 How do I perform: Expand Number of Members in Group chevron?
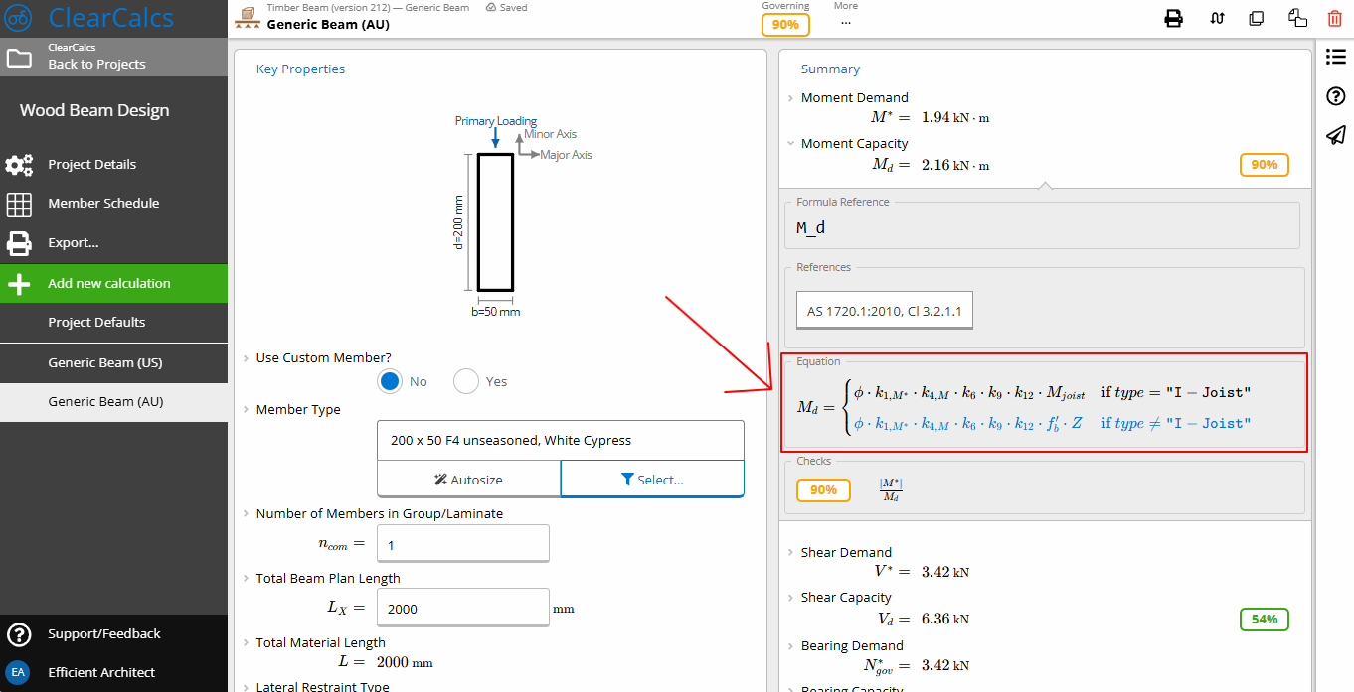coord(246,513)
